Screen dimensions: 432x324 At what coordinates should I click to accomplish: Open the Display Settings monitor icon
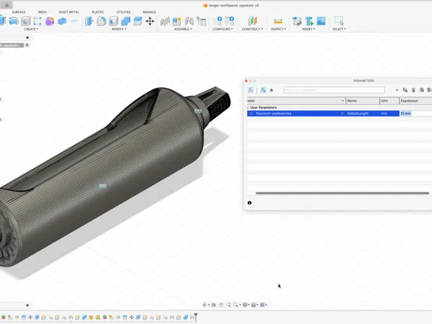pos(245,305)
